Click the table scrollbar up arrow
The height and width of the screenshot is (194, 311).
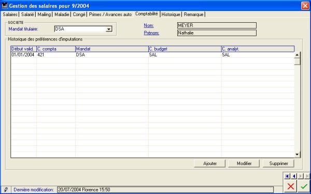(297, 55)
